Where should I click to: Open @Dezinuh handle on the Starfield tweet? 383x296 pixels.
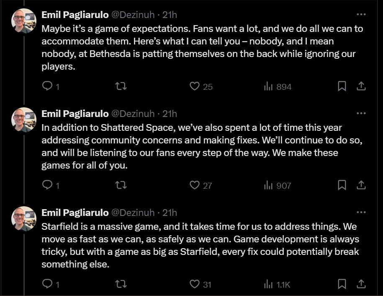pos(133,213)
